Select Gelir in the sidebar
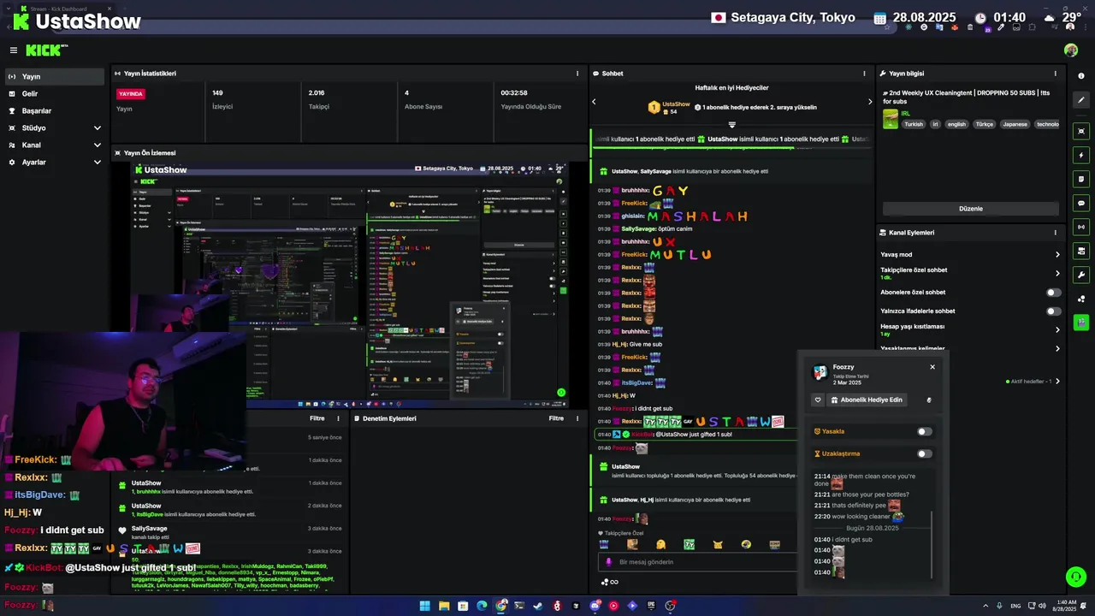The image size is (1095, 616). click(55, 93)
